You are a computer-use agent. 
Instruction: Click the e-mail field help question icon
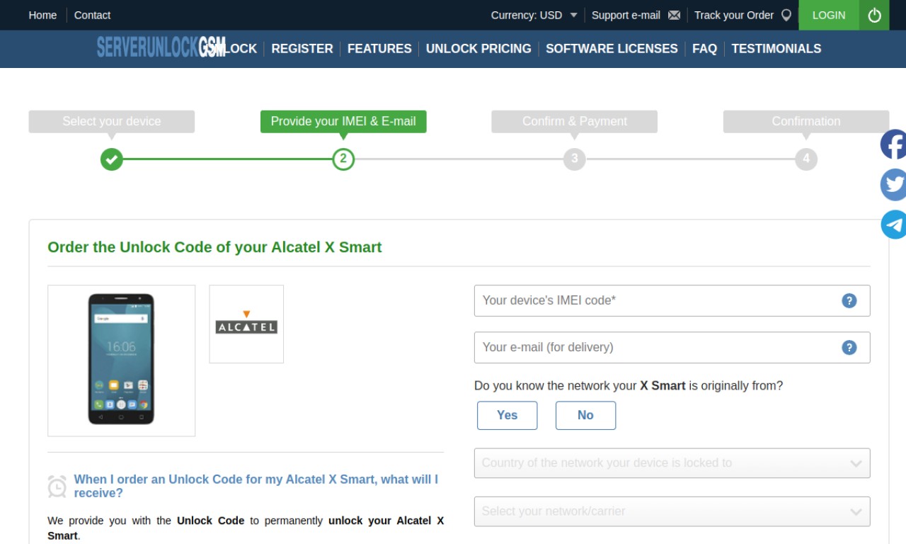click(x=849, y=348)
